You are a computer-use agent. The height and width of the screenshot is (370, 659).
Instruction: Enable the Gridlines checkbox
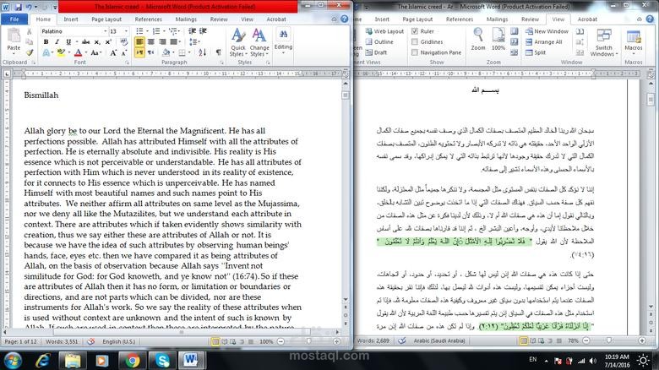[415, 41]
